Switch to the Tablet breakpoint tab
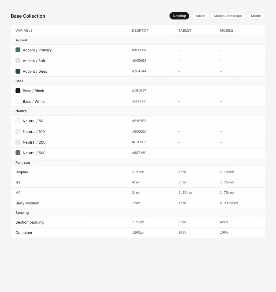The image size is (276, 292). [x=200, y=16]
